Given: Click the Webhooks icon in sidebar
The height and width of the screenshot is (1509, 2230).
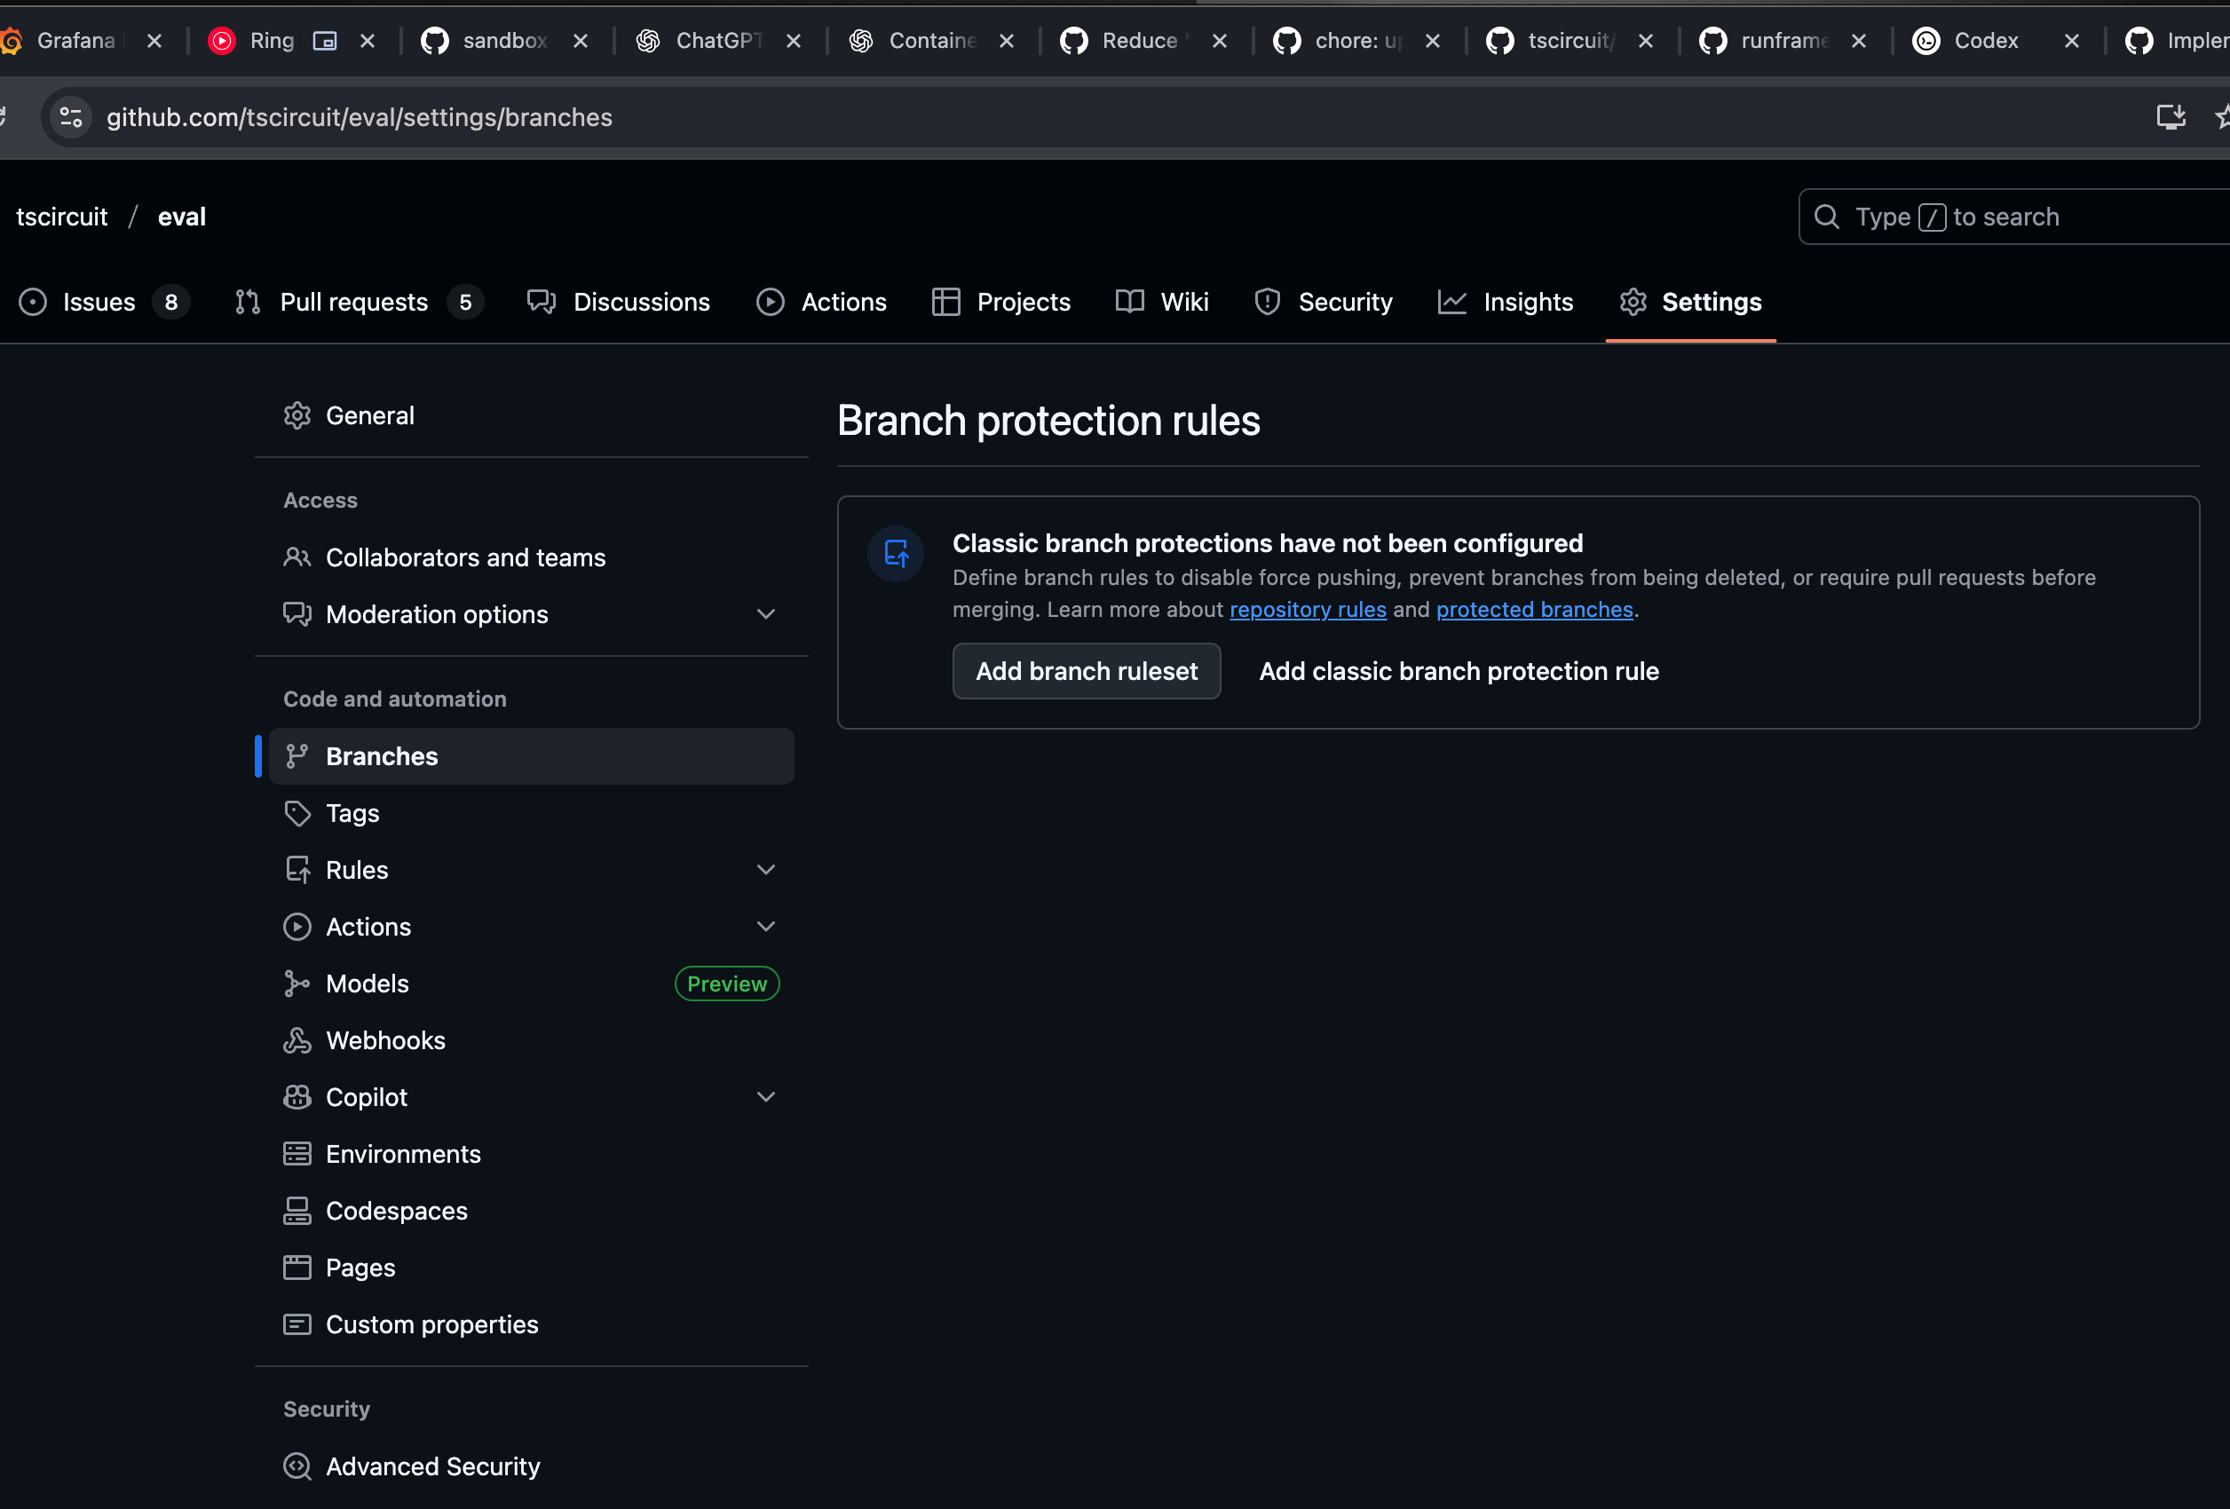Looking at the screenshot, I should pos(297,1040).
